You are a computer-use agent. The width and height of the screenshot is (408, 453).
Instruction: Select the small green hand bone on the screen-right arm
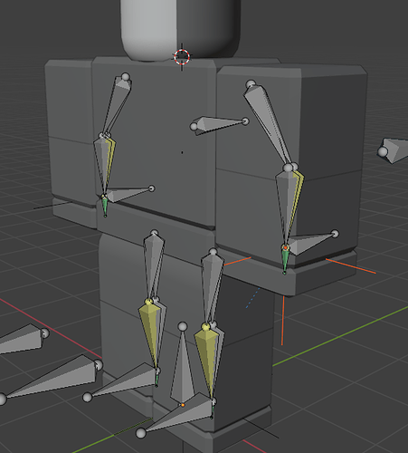point(285,260)
